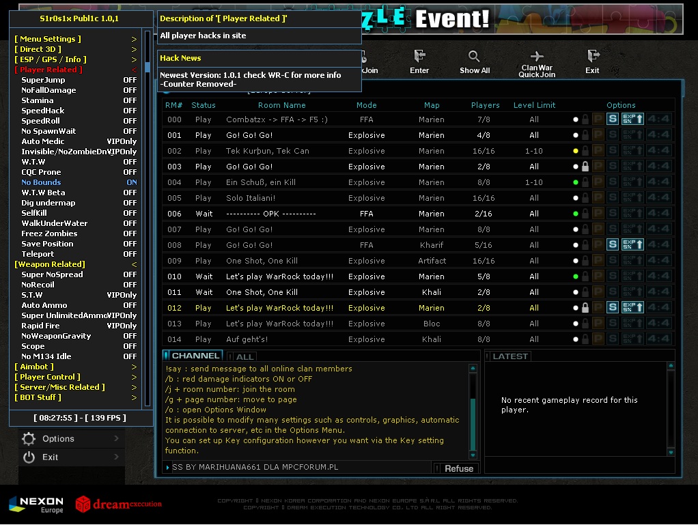Viewport: 698px width, 525px height.
Task: Expand the [ Aimbot ] section
Action: click(x=76, y=367)
